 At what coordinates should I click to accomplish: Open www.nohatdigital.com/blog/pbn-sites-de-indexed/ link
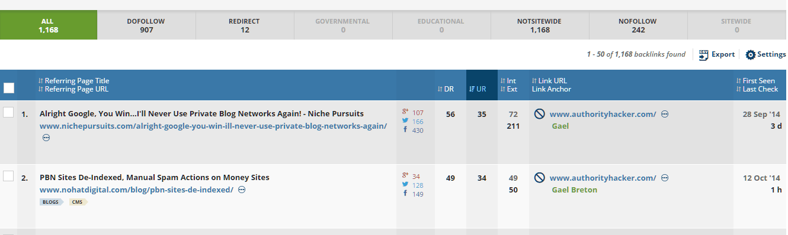point(136,190)
